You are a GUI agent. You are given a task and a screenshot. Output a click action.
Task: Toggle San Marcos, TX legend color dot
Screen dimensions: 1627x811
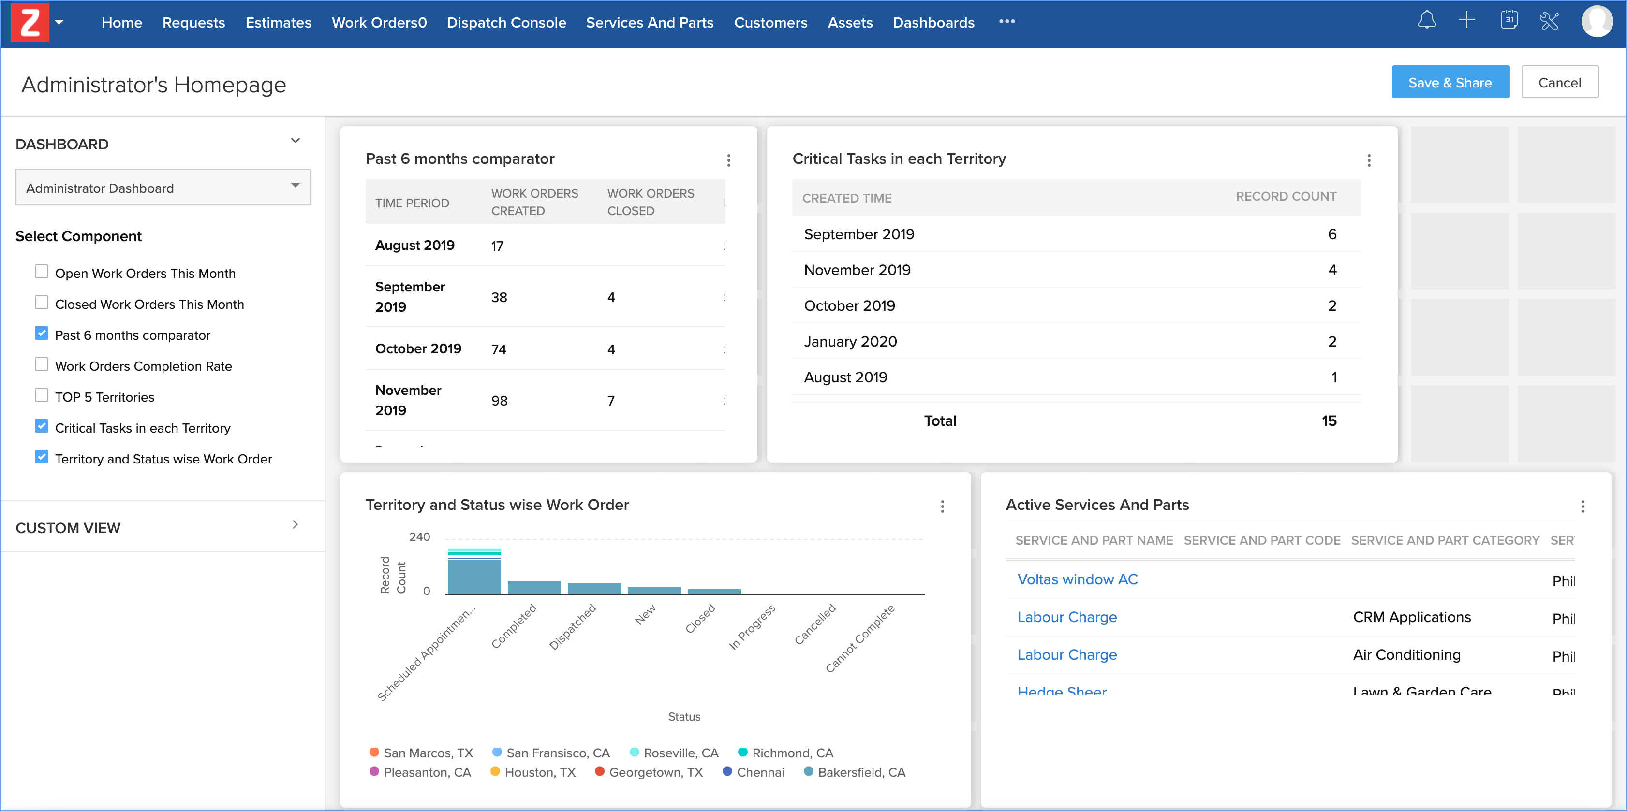374,753
